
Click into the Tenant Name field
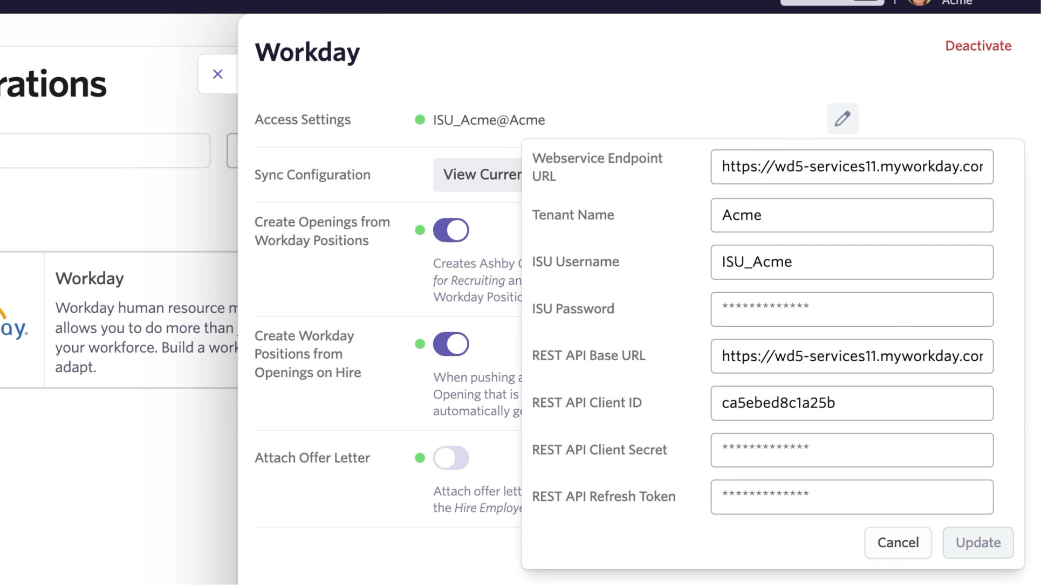(x=851, y=215)
